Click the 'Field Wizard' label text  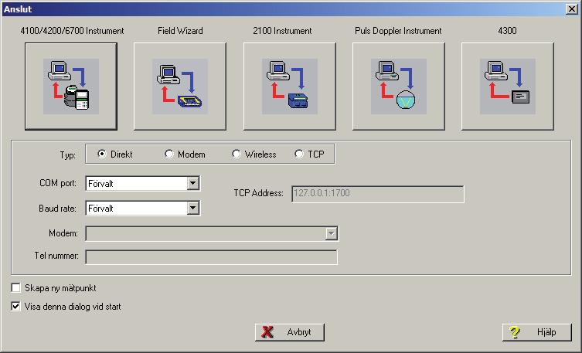click(x=180, y=31)
